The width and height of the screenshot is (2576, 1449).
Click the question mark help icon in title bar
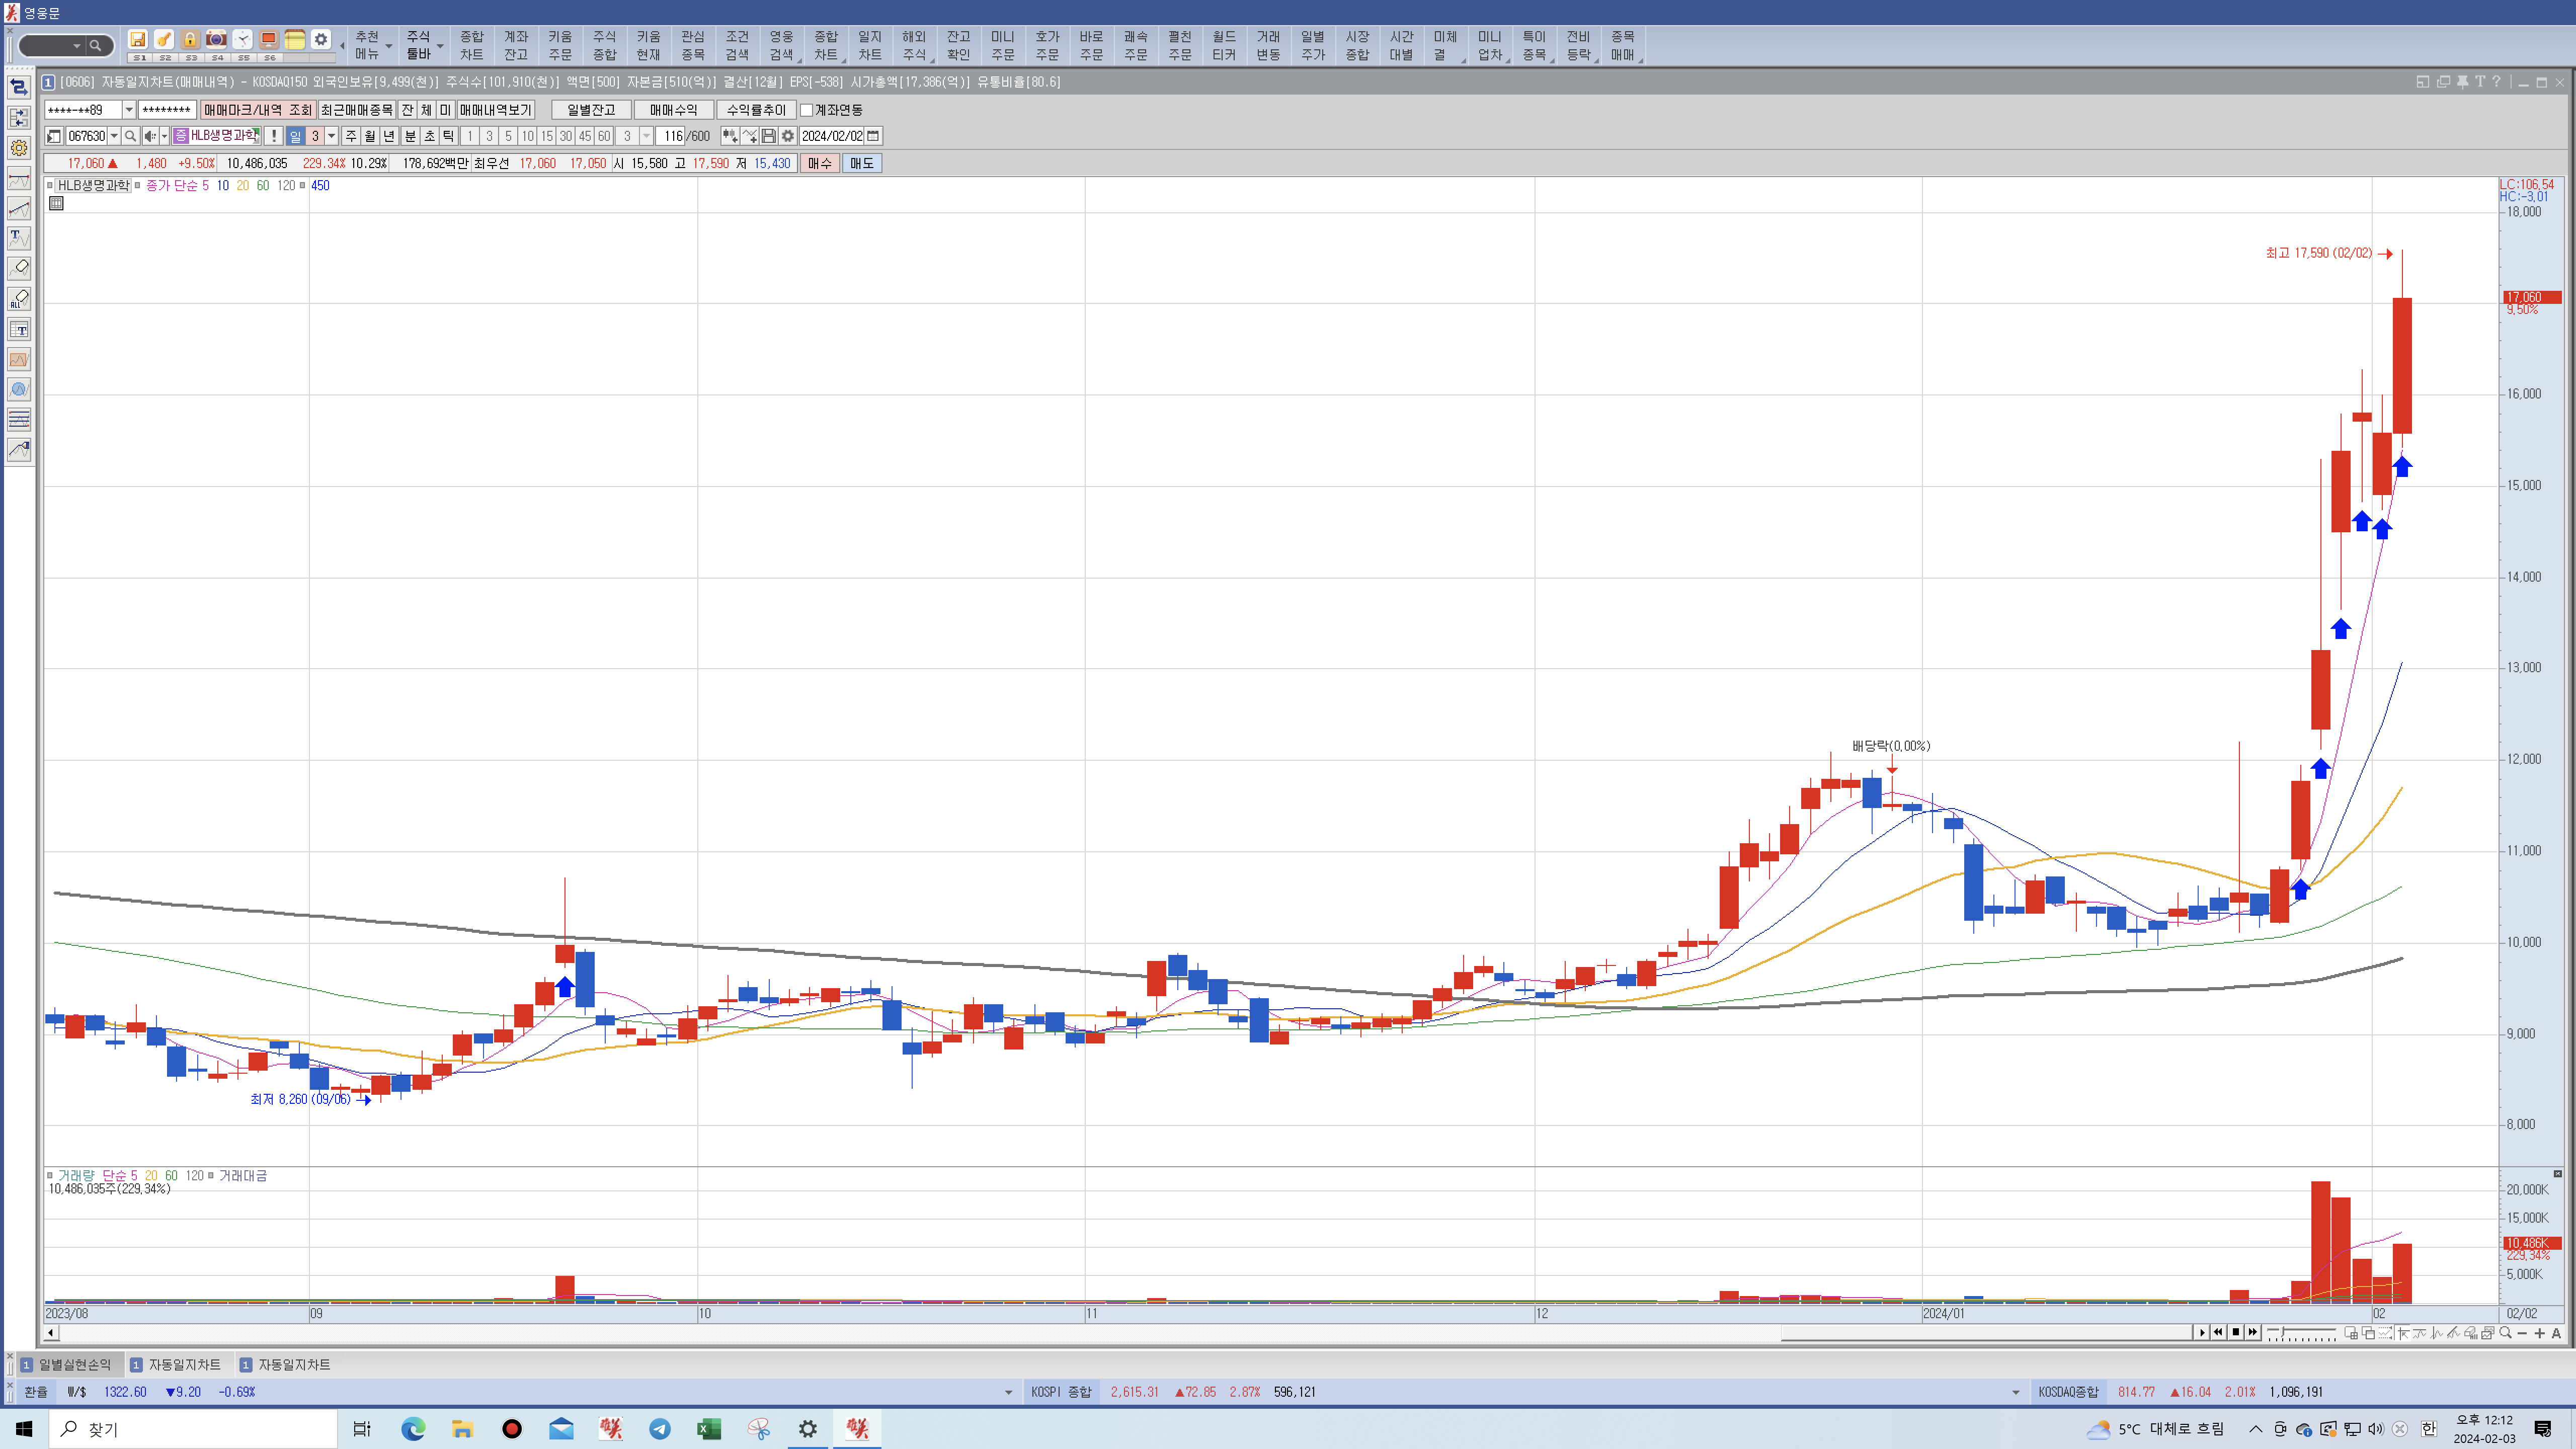2497,82
